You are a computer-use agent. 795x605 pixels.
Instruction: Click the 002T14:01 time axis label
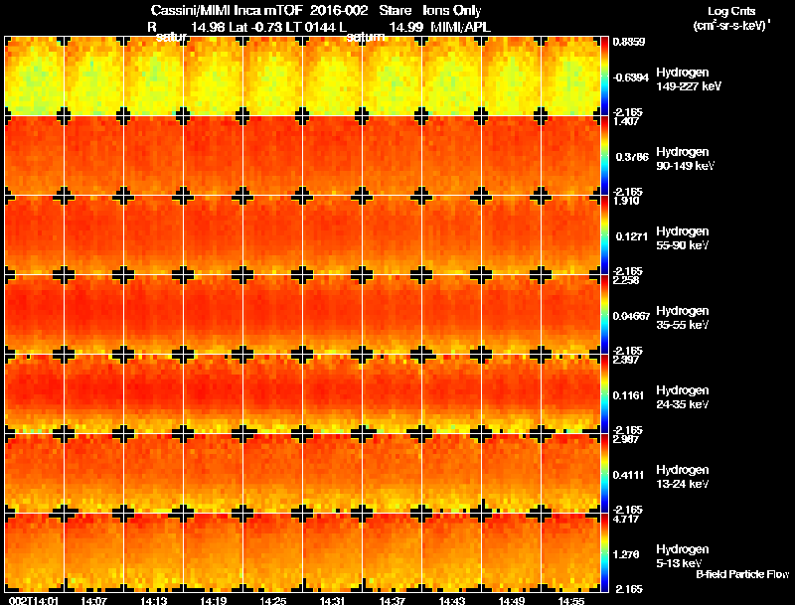point(35,601)
